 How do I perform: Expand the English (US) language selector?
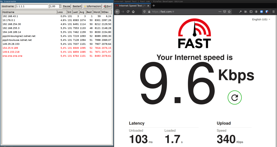261,20
